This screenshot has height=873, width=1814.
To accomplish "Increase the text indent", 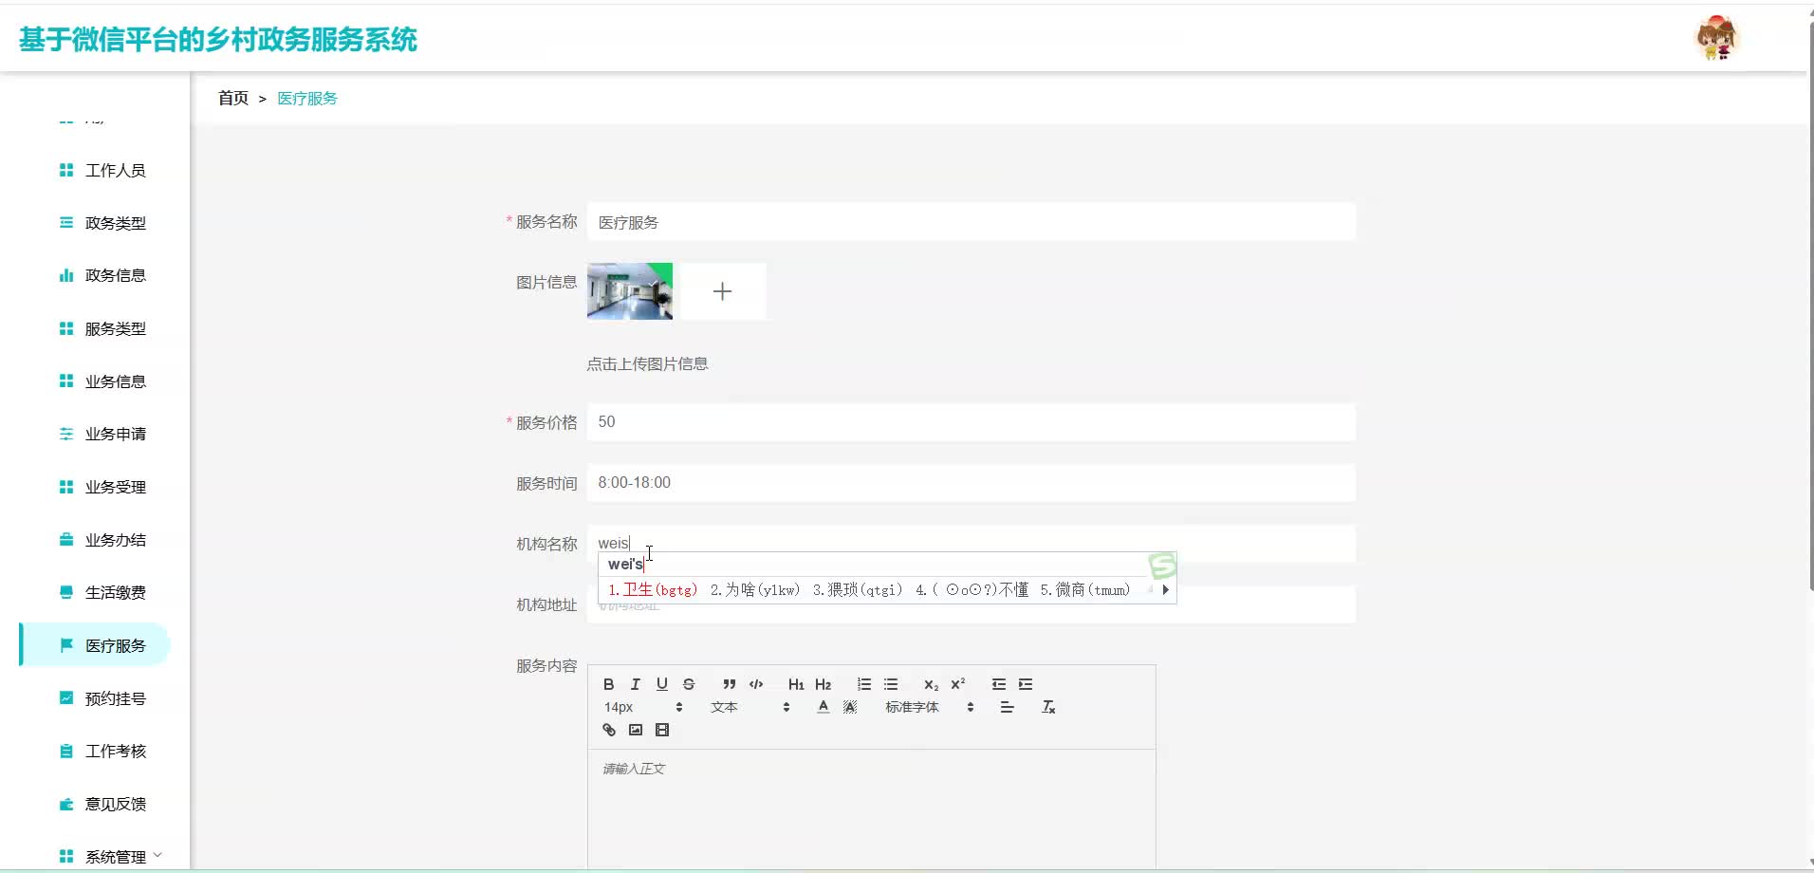I will tap(1026, 684).
